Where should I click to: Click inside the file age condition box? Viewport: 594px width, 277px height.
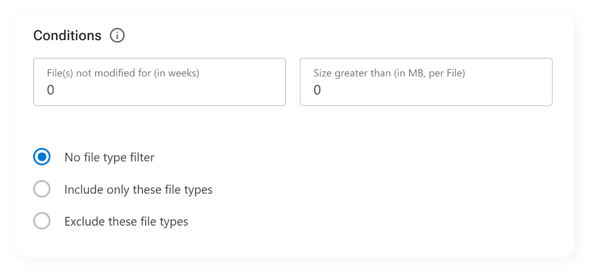tap(159, 82)
